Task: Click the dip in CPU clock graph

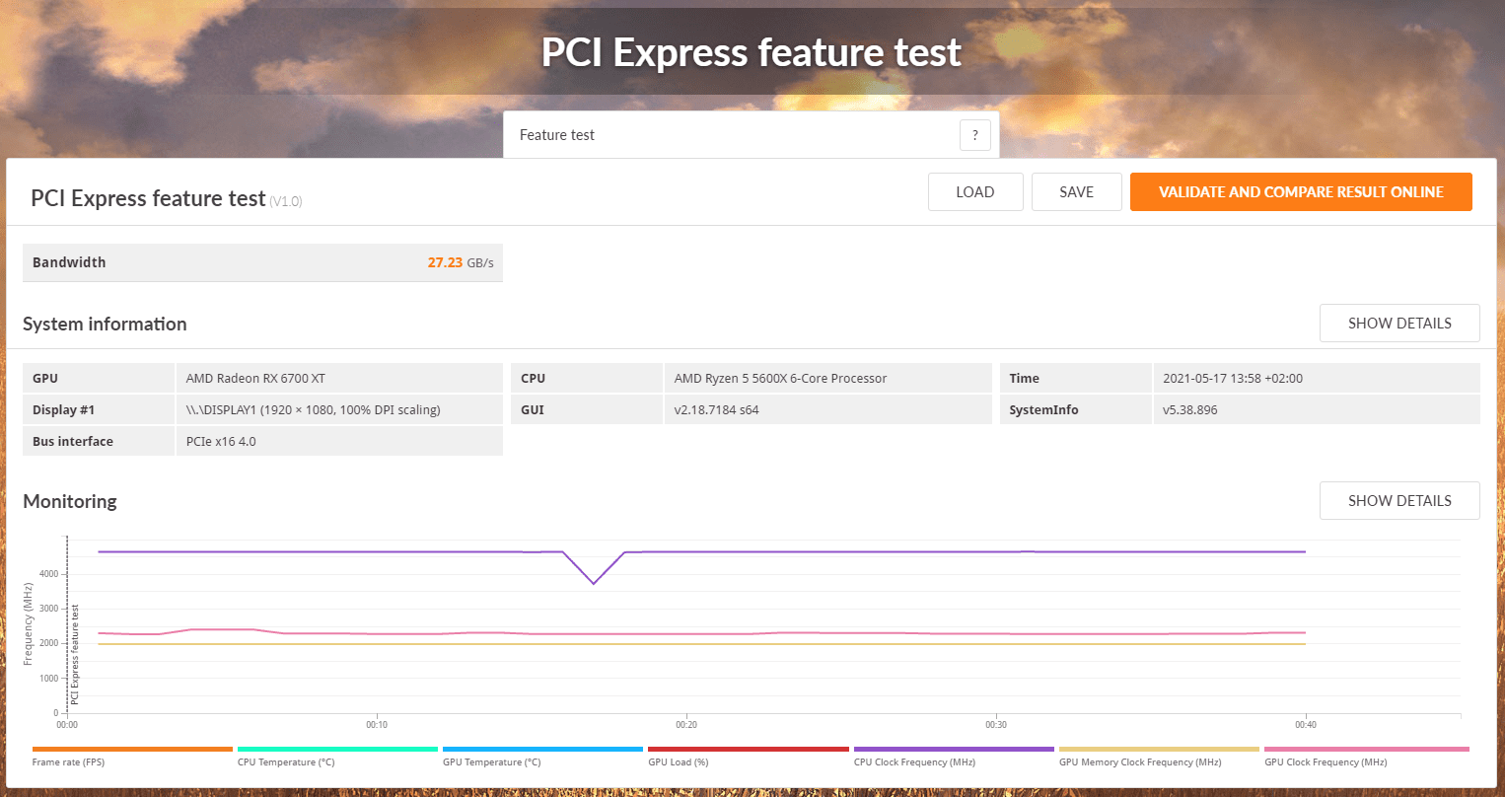Action: pos(594,583)
